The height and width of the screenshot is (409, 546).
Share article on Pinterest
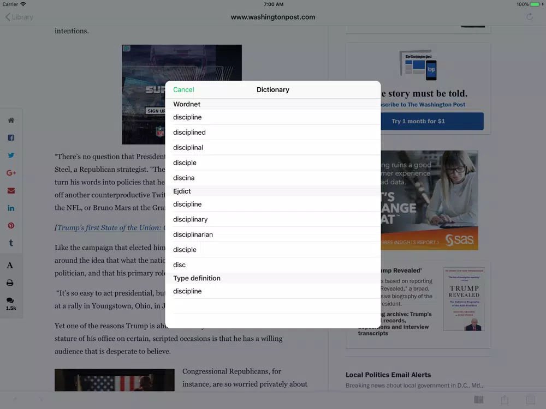pos(11,225)
